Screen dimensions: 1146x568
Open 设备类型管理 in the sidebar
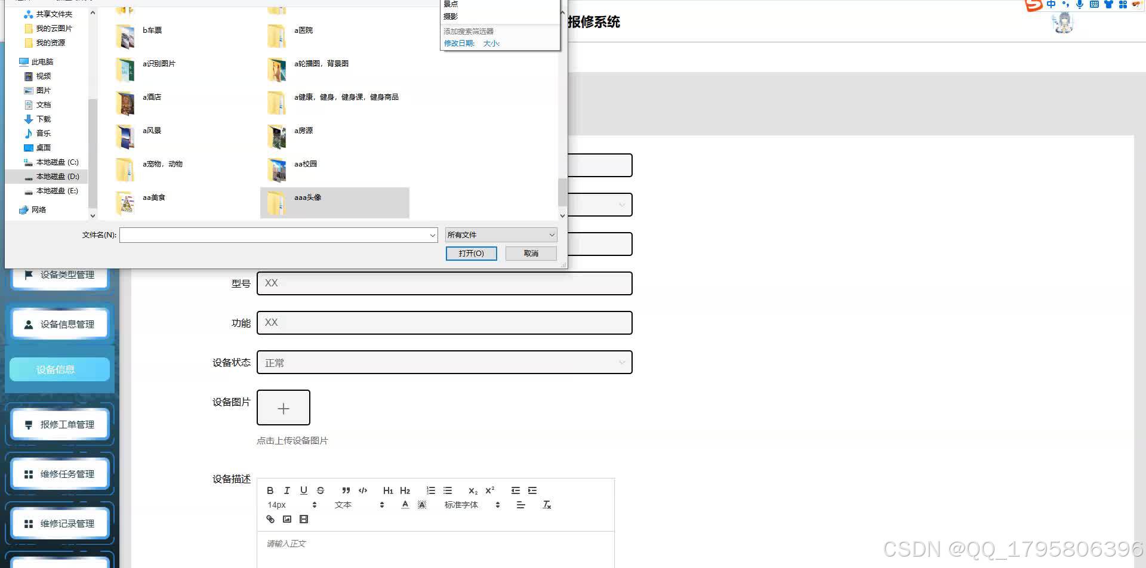point(60,274)
